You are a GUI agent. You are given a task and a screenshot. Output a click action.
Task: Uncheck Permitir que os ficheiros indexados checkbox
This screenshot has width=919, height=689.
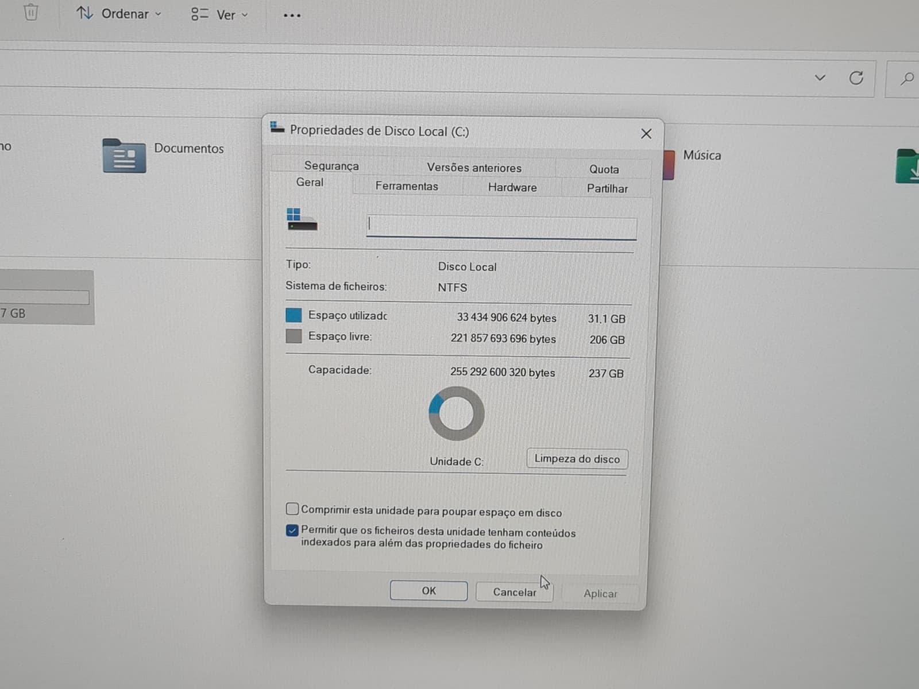pyautogui.click(x=292, y=531)
